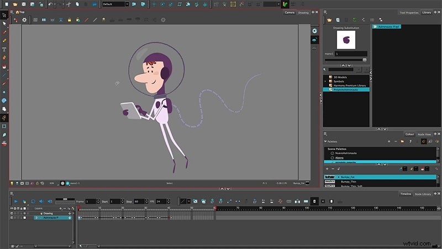Open camera view settings gear

[24, 20]
